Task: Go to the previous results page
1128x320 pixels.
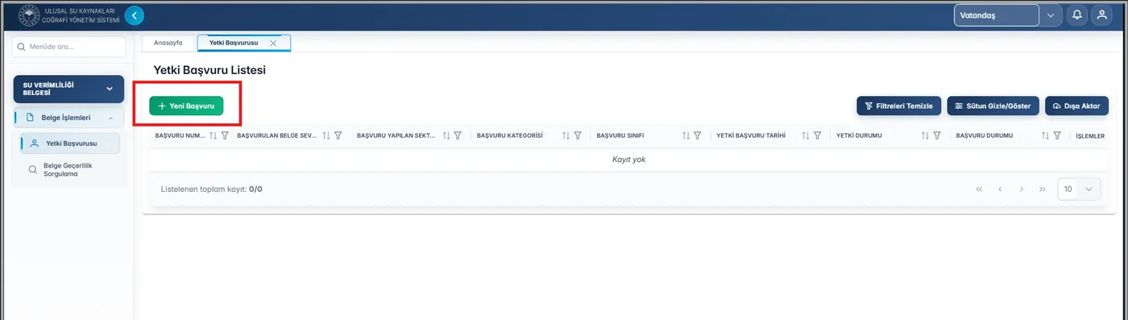Action: point(1000,189)
